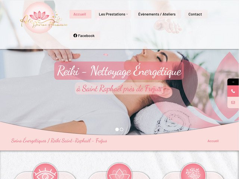239x179 pixels.
Task: Click the black widget at top of side panel
Action: point(233,82)
